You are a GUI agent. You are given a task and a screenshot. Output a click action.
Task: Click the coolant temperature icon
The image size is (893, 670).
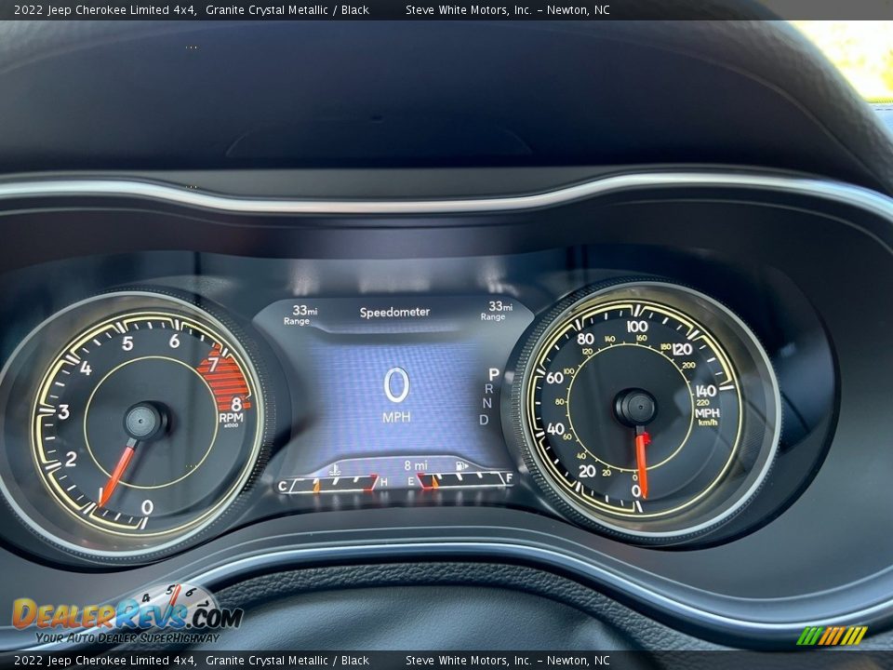click(x=336, y=470)
